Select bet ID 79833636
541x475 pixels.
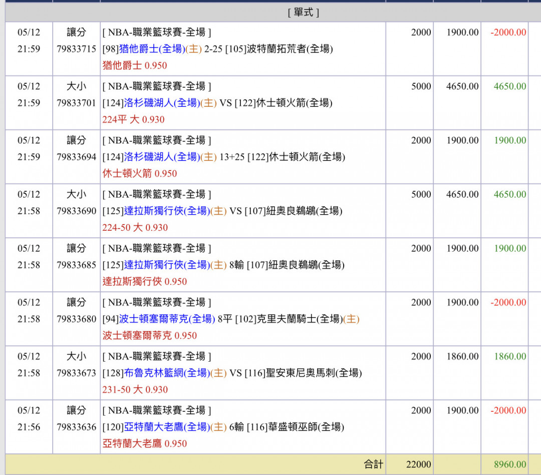[76, 427]
